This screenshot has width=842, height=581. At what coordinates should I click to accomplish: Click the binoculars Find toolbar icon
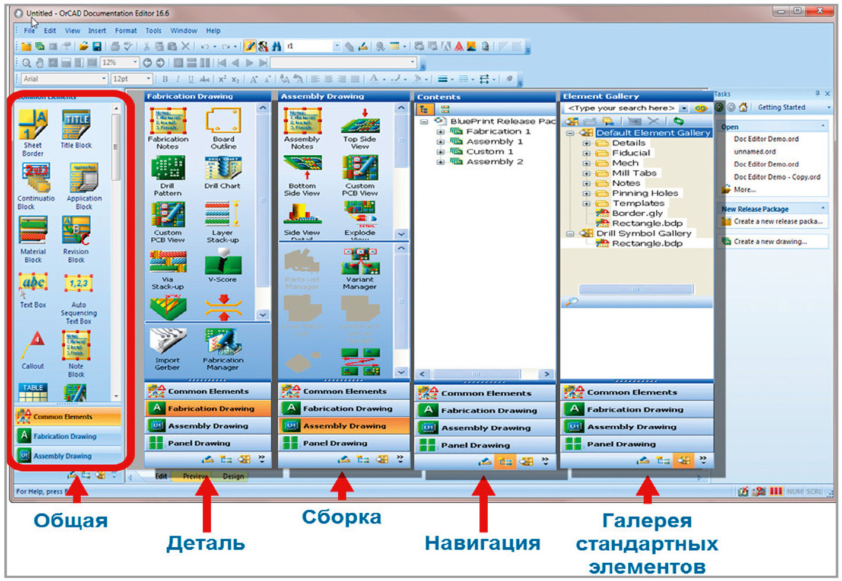click(x=277, y=46)
